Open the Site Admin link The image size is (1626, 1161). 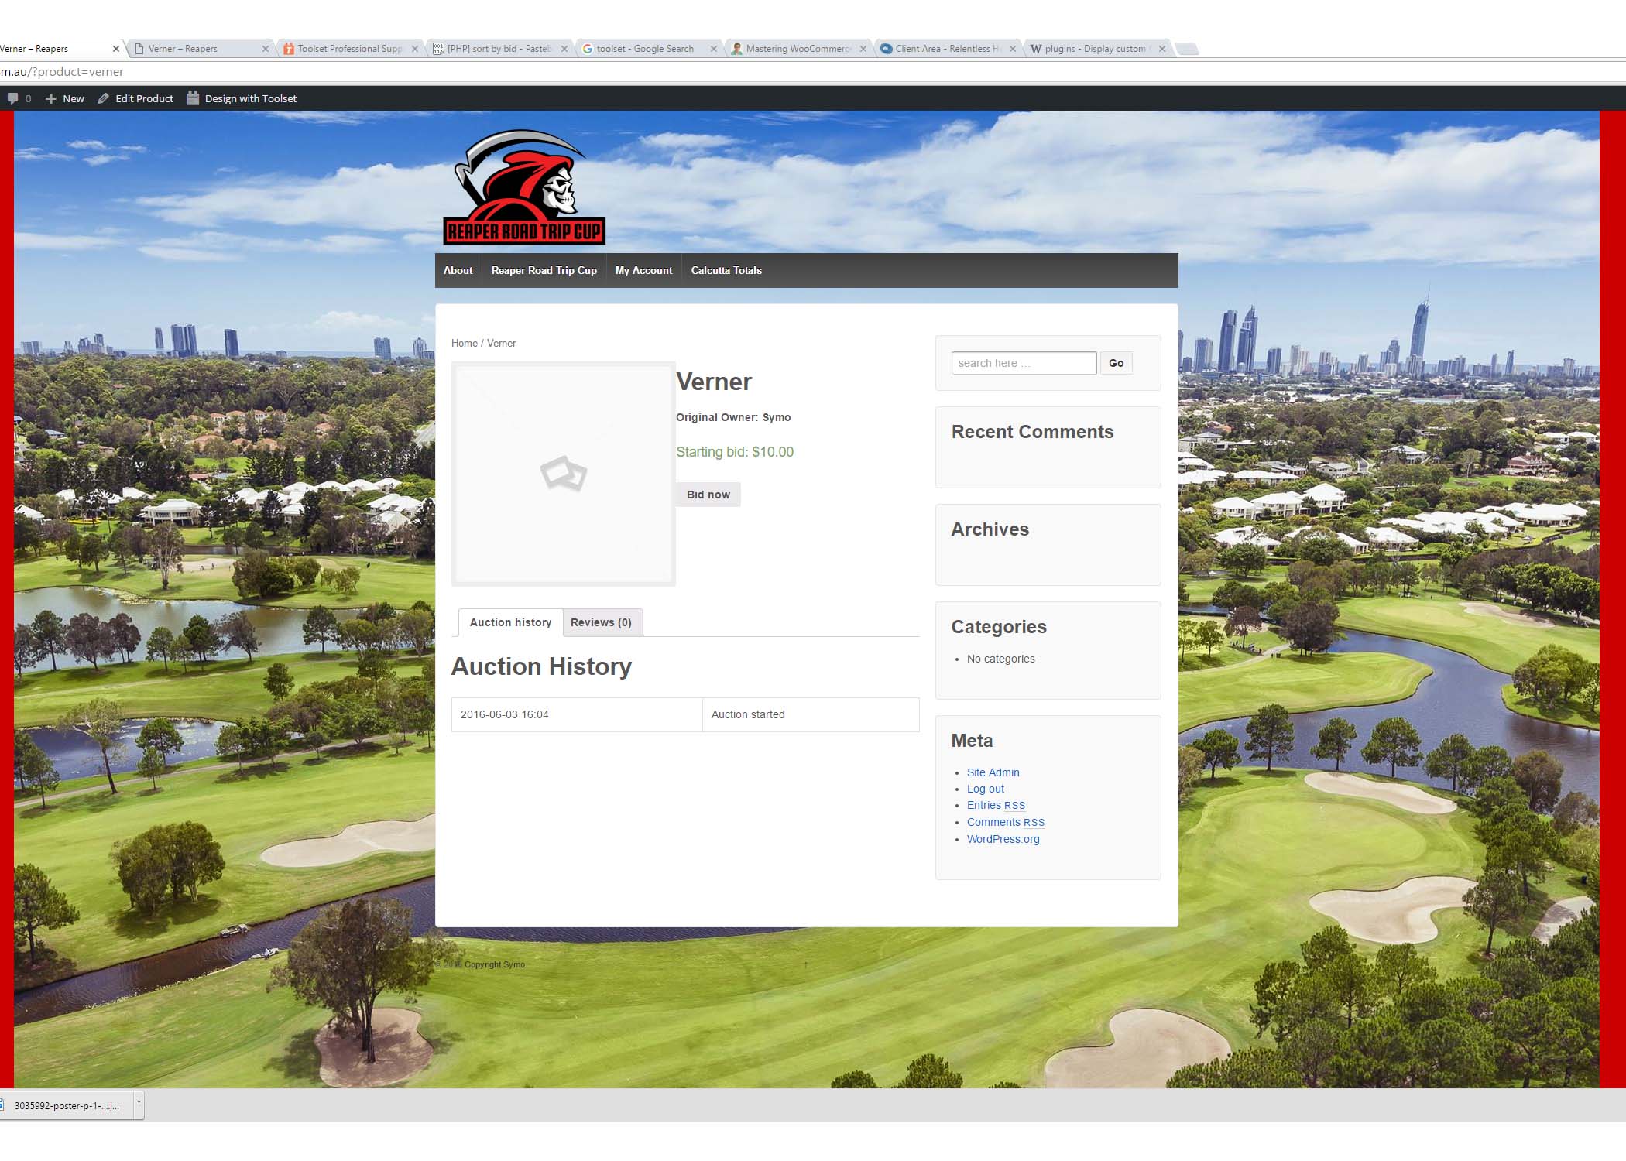point(993,772)
